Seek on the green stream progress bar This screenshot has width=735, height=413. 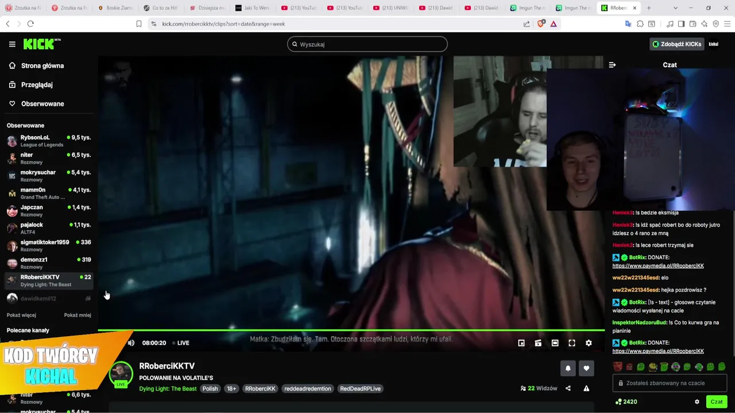tap(351, 330)
